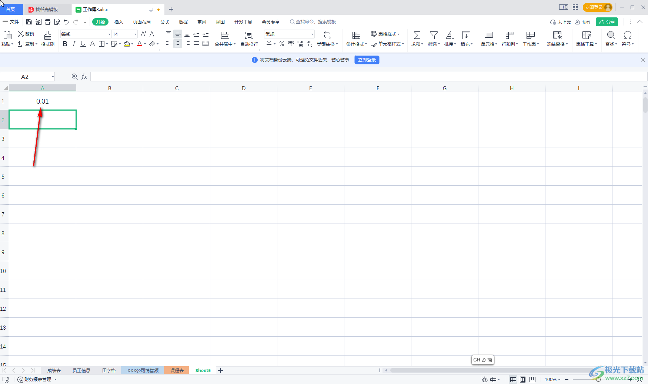Open the Formulas (公式) tab
The height and width of the screenshot is (384, 648).
pyautogui.click(x=165, y=22)
